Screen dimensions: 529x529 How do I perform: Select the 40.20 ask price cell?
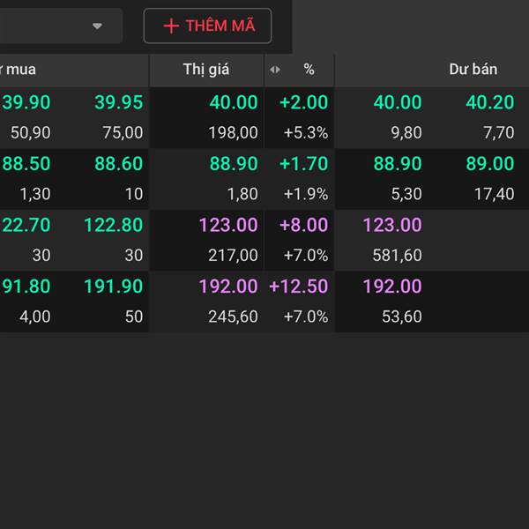(489, 102)
